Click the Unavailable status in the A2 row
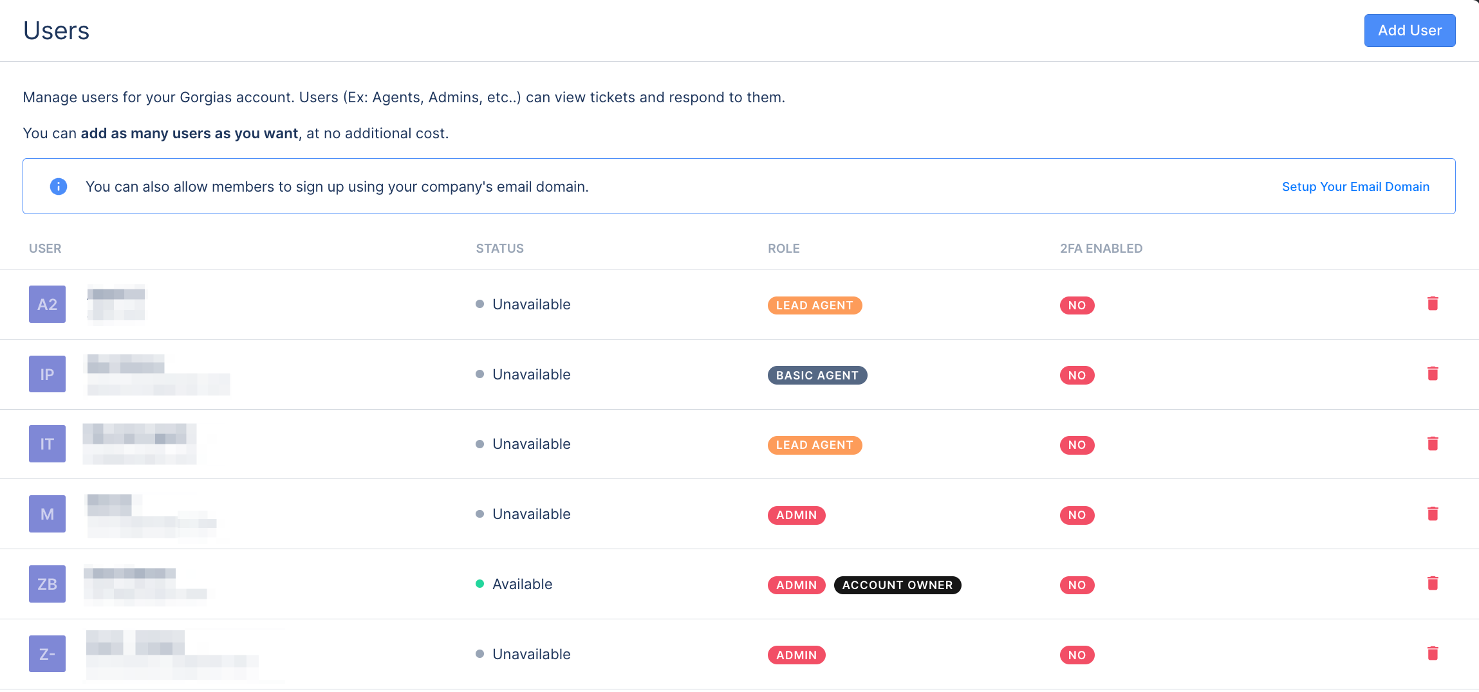This screenshot has width=1479, height=692. (x=523, y=304)
